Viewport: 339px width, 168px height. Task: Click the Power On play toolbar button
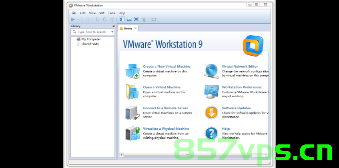[73, 20]
